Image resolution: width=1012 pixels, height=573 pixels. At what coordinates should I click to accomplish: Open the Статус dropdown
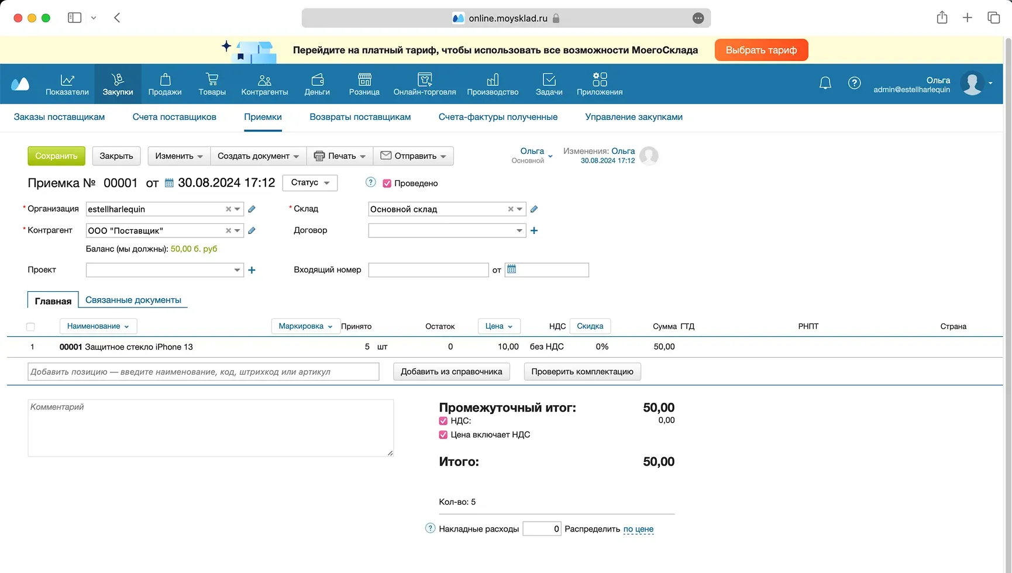point(309,182)
